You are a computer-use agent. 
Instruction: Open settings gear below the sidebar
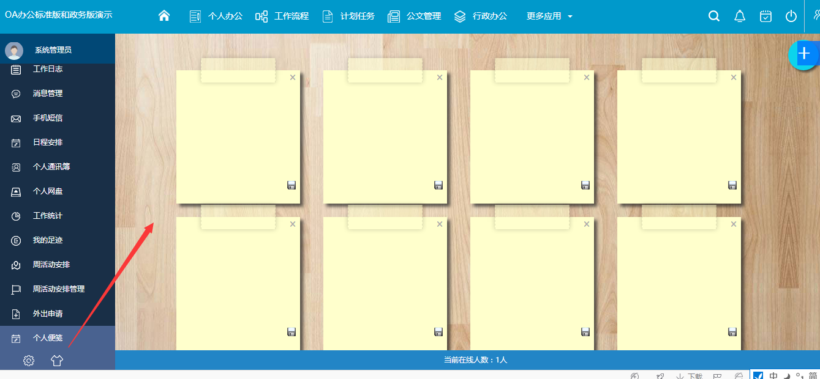click(x=29, y=361)
